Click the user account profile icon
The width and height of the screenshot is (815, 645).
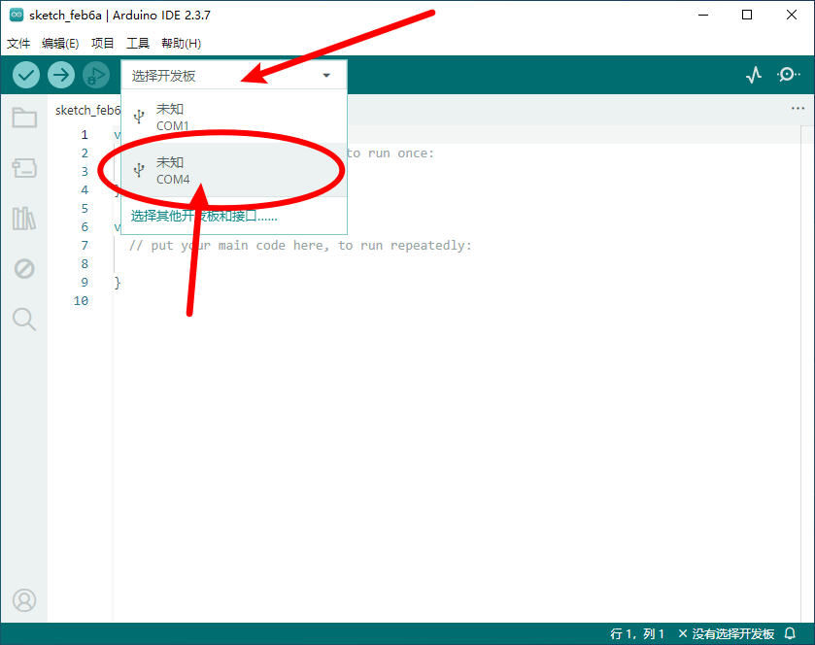[24, 600]
